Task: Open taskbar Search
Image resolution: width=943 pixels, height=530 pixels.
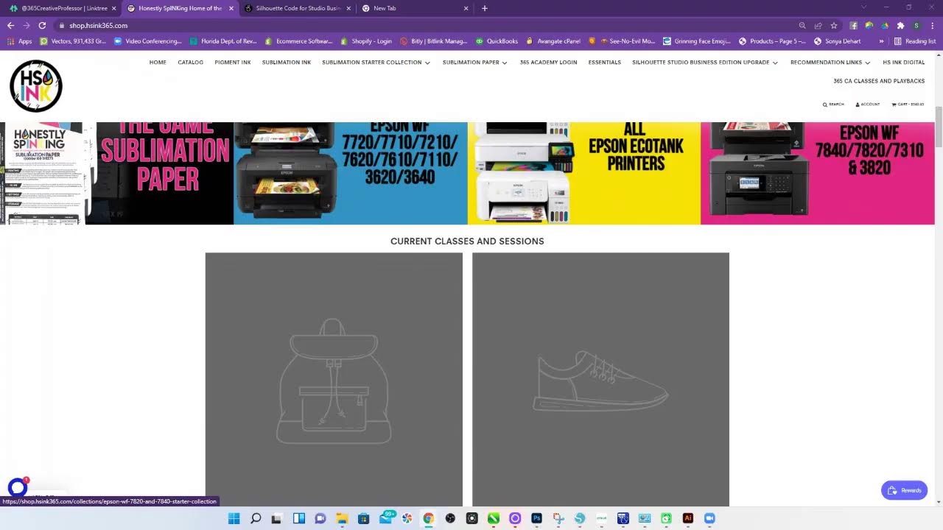Action: 256,518
